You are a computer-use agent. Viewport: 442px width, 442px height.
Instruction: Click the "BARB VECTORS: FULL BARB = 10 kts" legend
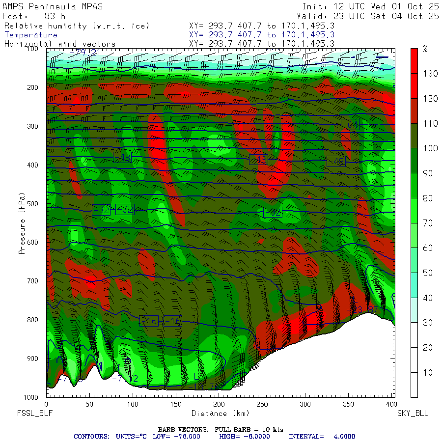(221, 430)
